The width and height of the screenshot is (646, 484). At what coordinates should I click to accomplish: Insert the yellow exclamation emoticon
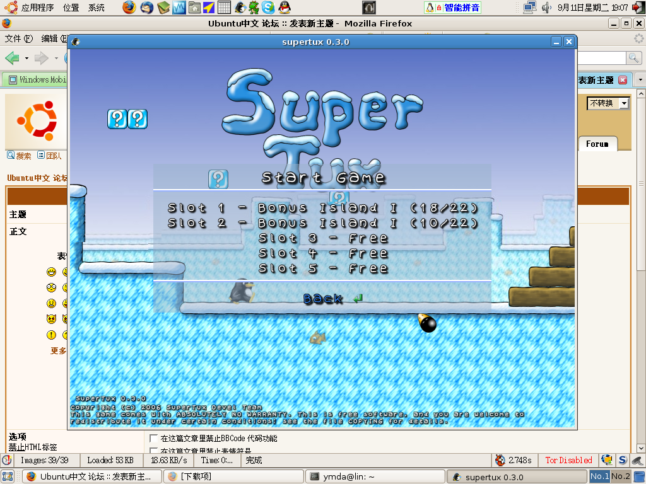51,335
